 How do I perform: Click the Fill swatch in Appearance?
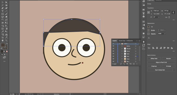pos(148,27)
